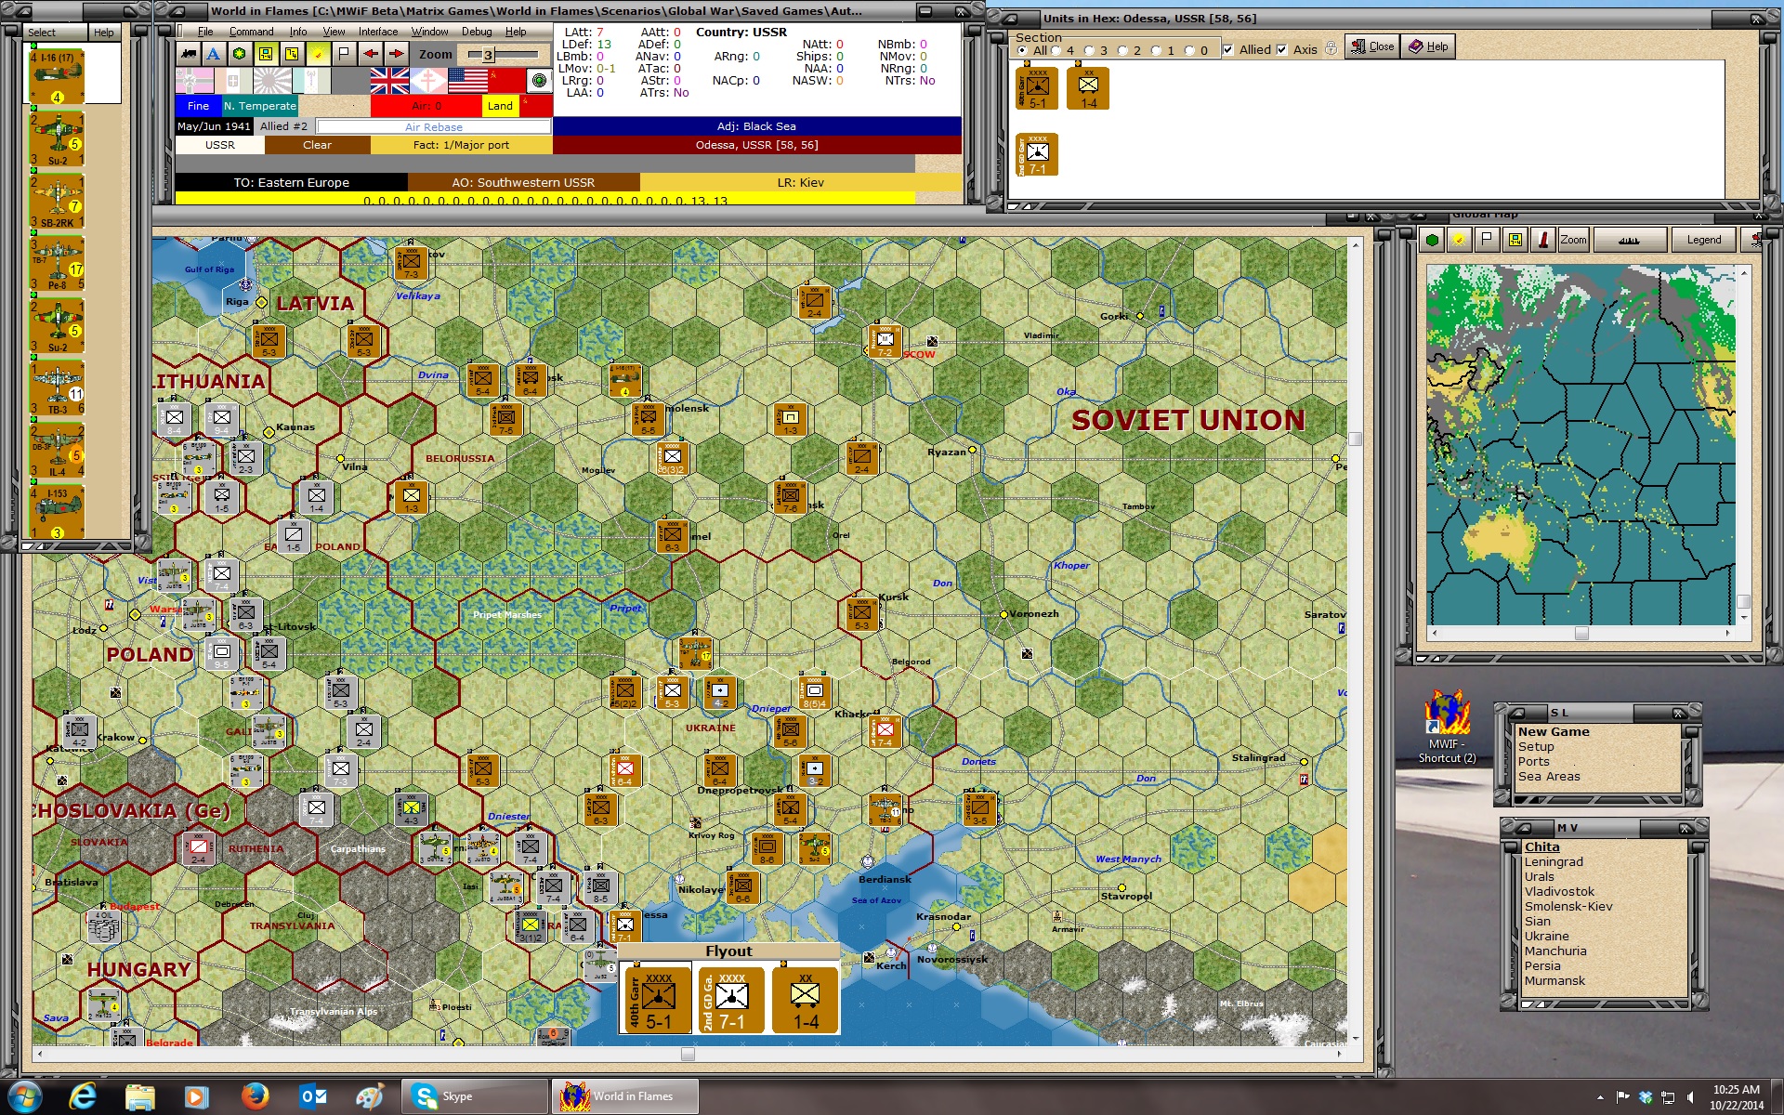Select Leningrad in the M V list
1784x1115 pixels.
pos(1554,862)
